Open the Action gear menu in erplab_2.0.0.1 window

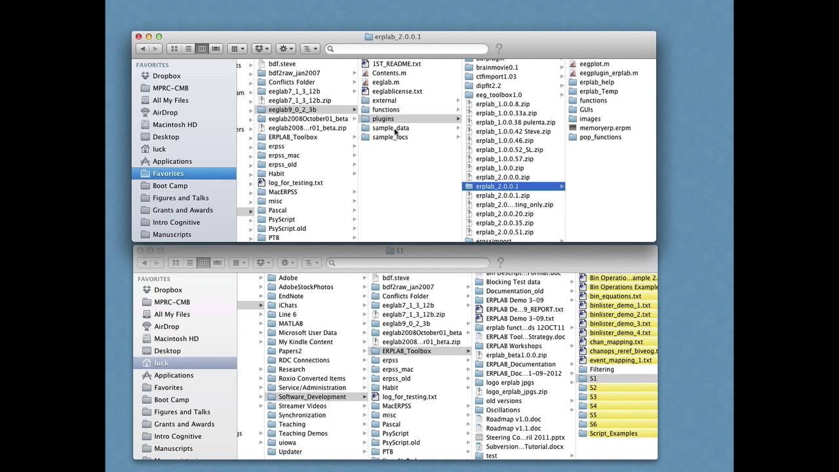(x=286, y=49)
